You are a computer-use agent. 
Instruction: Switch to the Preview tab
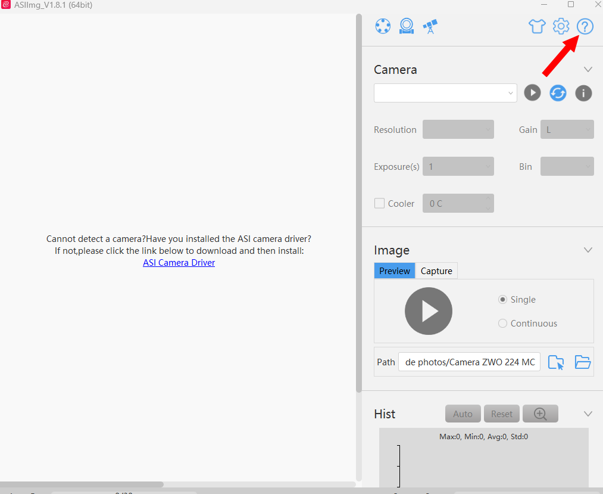(x=395, y=271)
